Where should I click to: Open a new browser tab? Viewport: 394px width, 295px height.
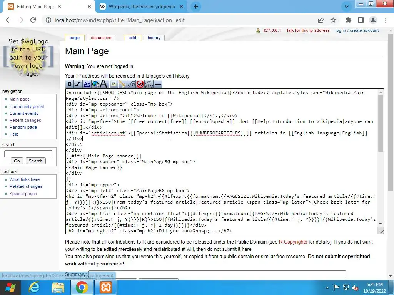click(196, 7)
